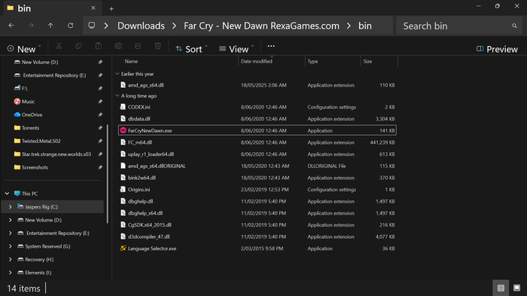
Task: Open the New dropdown menu
Action: pos(24,49)
